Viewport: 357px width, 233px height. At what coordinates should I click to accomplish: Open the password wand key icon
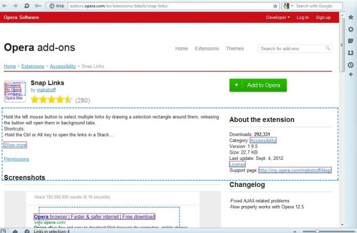(38, 6)
